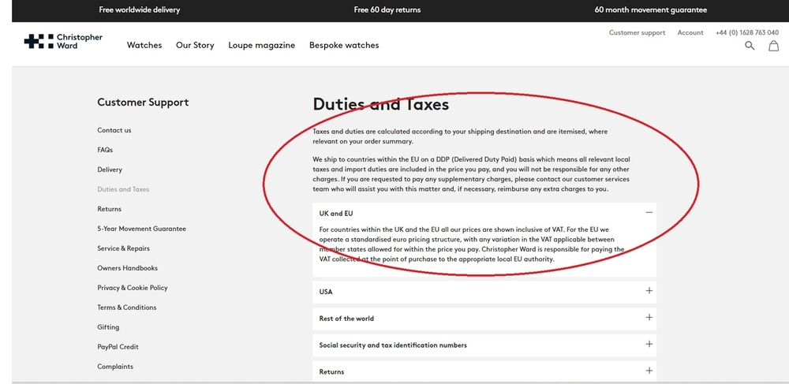
Task: Open PayPal Credit page
Action: (118, 347)
